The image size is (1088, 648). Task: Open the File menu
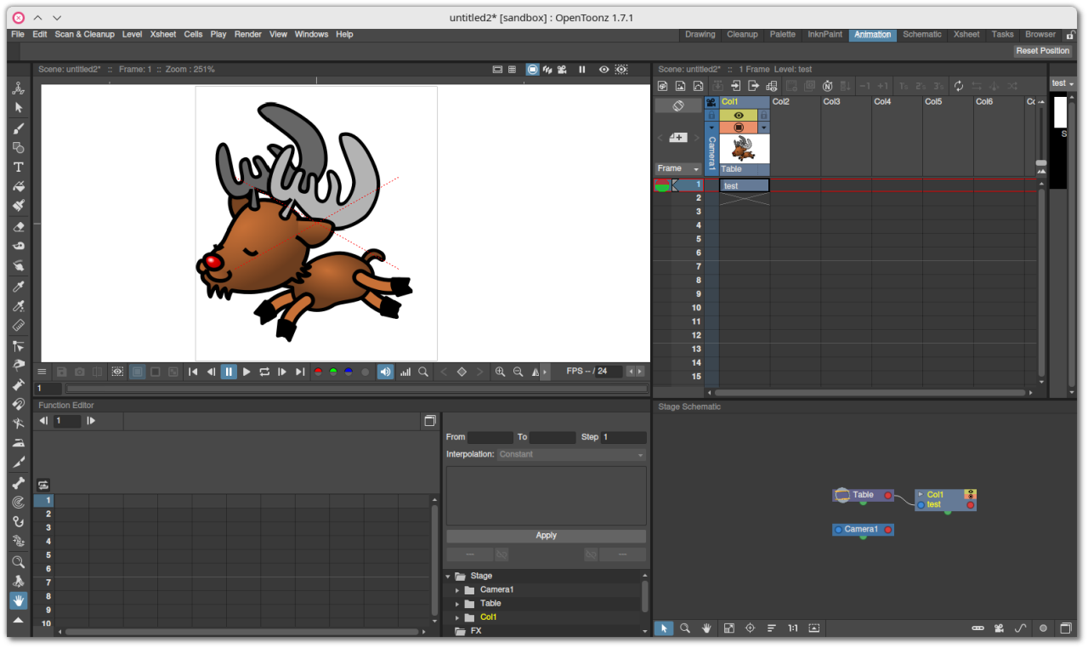[x=18, y=34]
